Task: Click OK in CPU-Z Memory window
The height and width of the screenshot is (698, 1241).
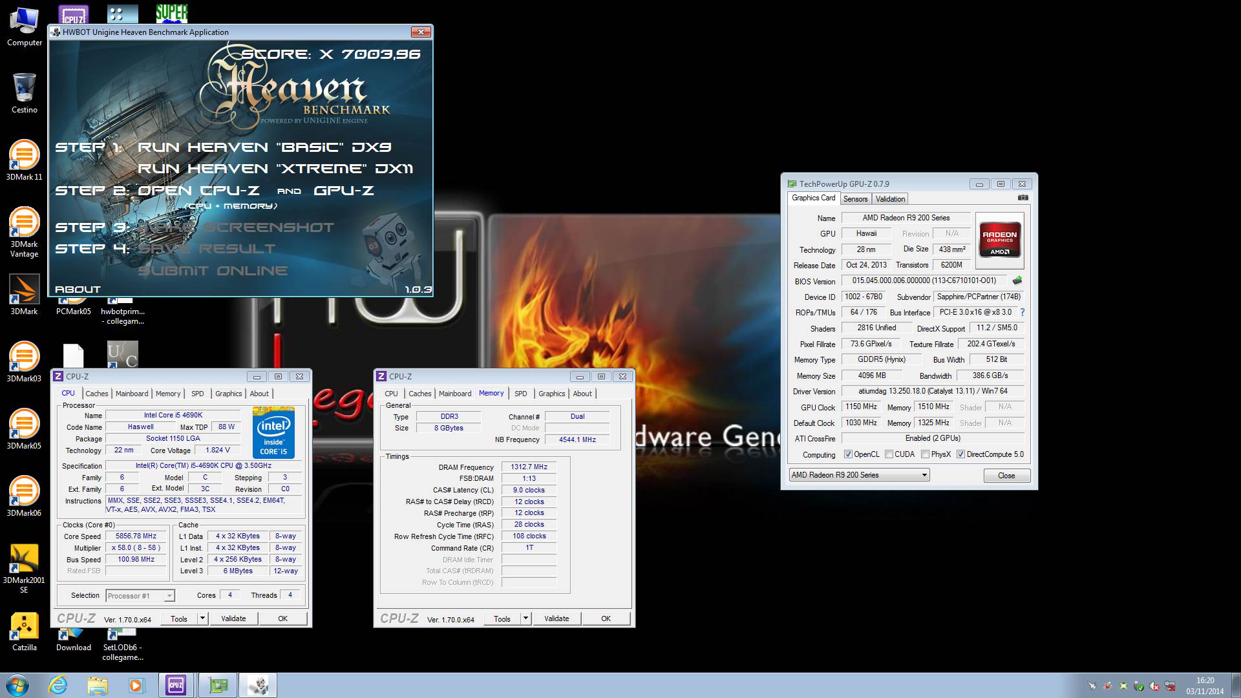Action: coord(606,619)
